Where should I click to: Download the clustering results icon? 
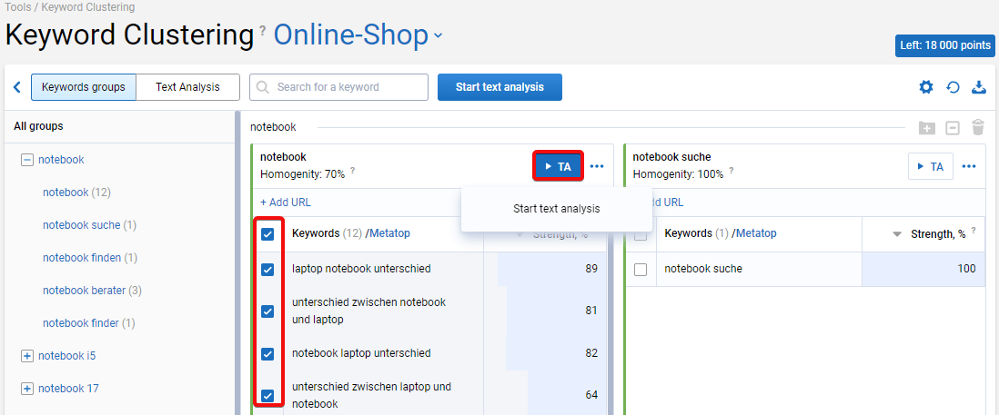(x=979, y=87)
